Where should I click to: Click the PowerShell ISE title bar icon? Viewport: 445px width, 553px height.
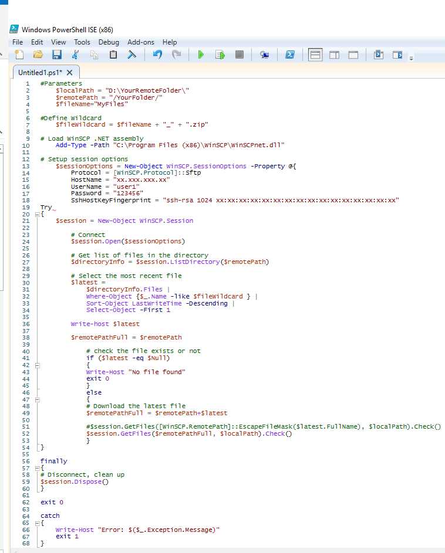click(14, 29)
